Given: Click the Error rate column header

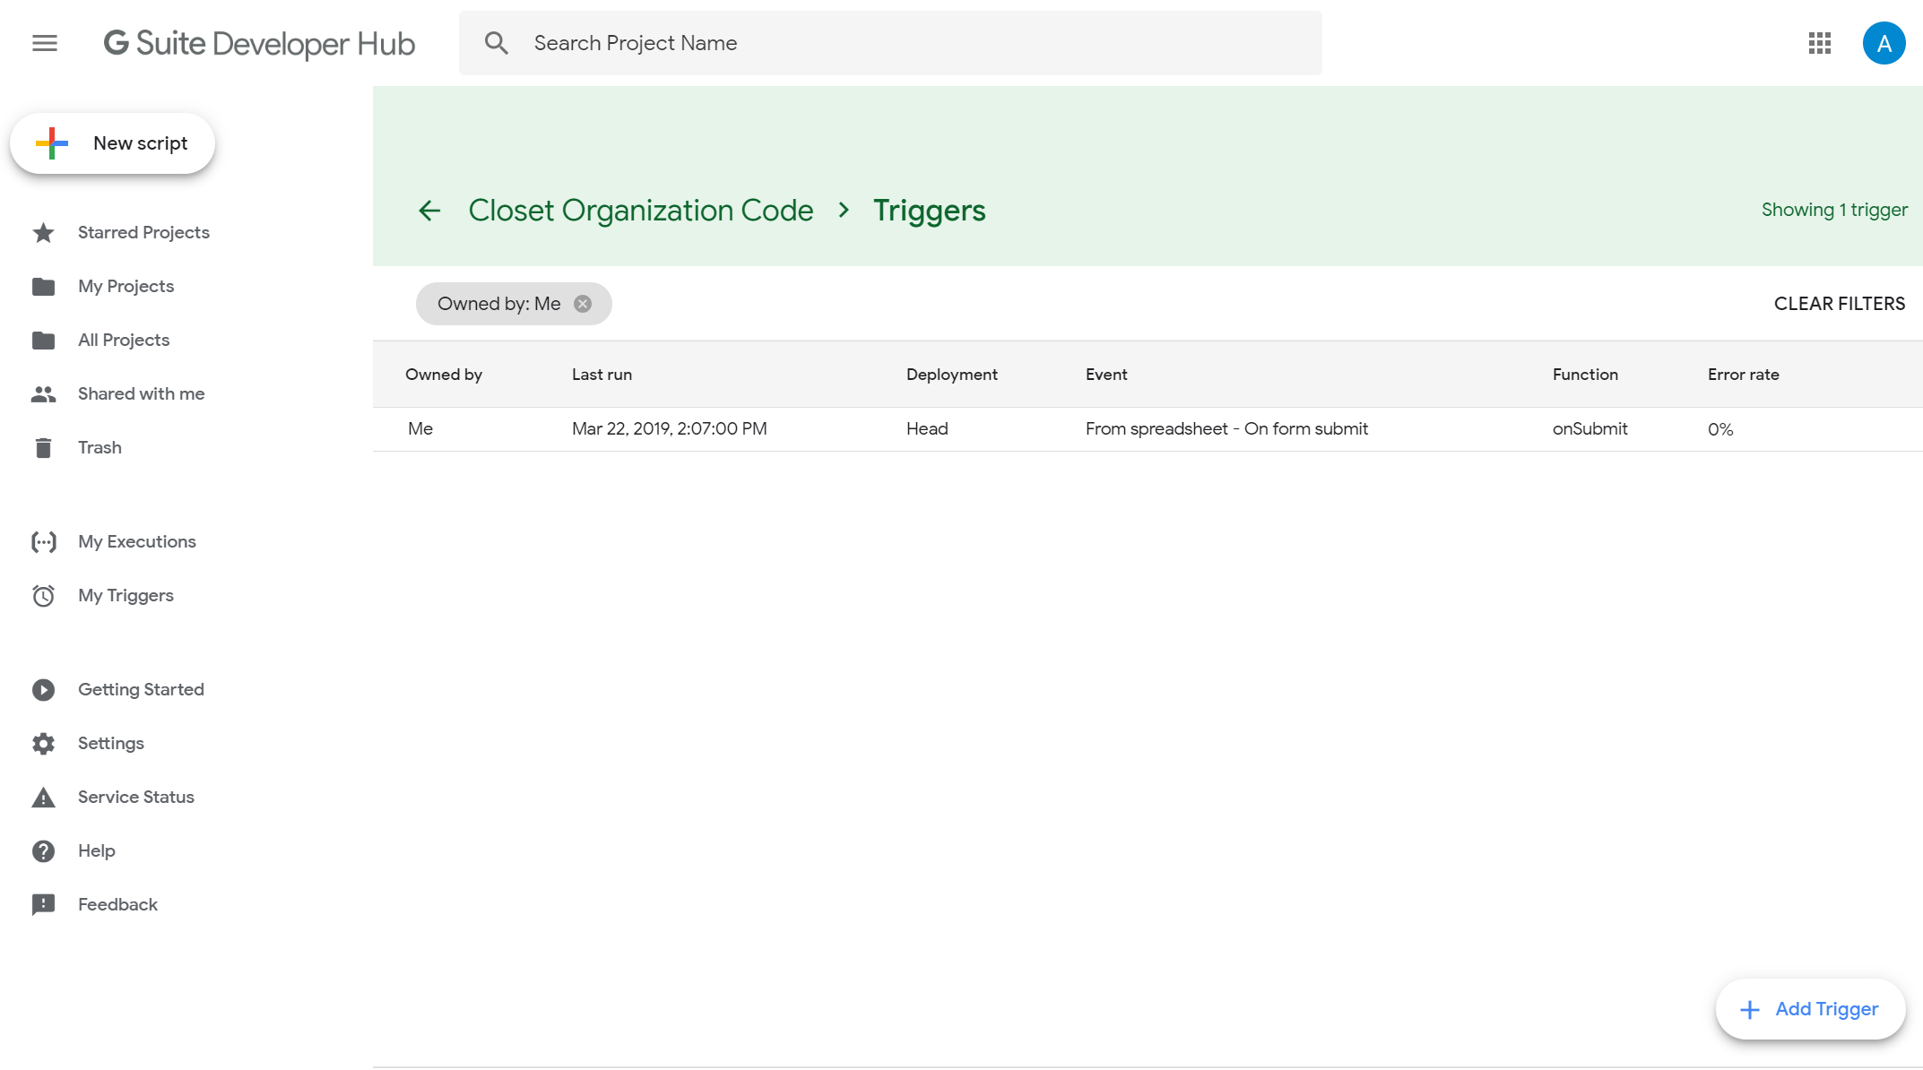Looking at the screenshot, I should pos(1743,375).
